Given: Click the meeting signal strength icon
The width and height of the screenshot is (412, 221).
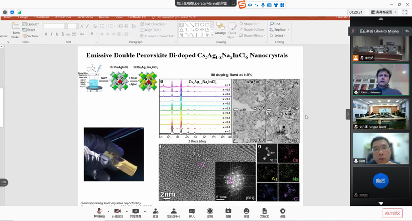Looking at the screenshot, I should tap(20, 12).
